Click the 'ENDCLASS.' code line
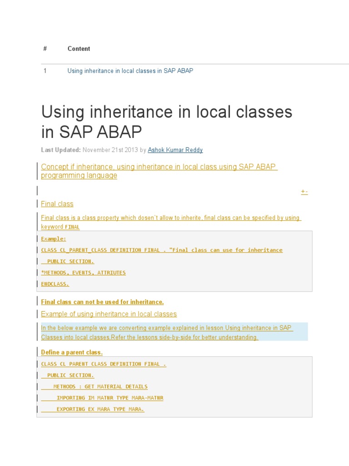 point(55,284)
